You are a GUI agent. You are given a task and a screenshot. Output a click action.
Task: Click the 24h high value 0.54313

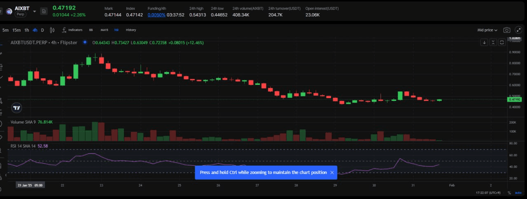point(198,15)
